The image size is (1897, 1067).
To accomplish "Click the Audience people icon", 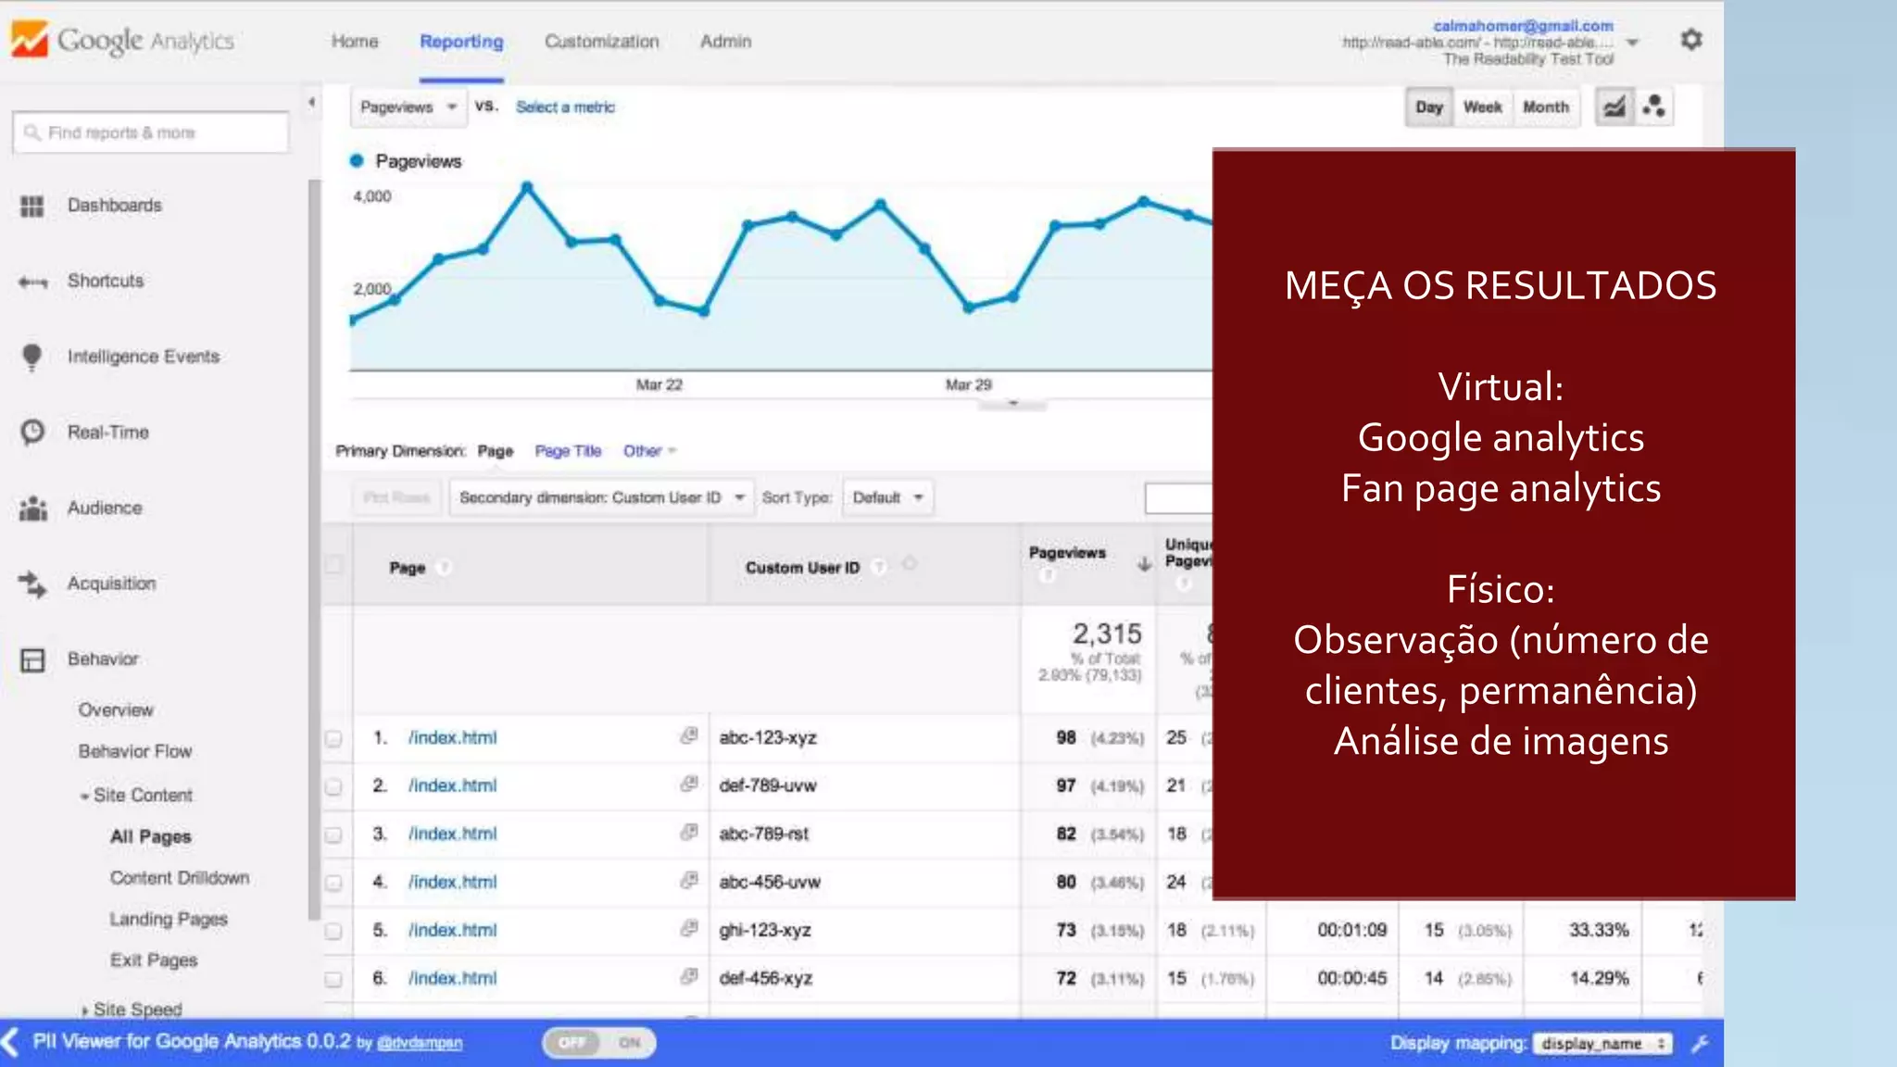I will [33, 508].
